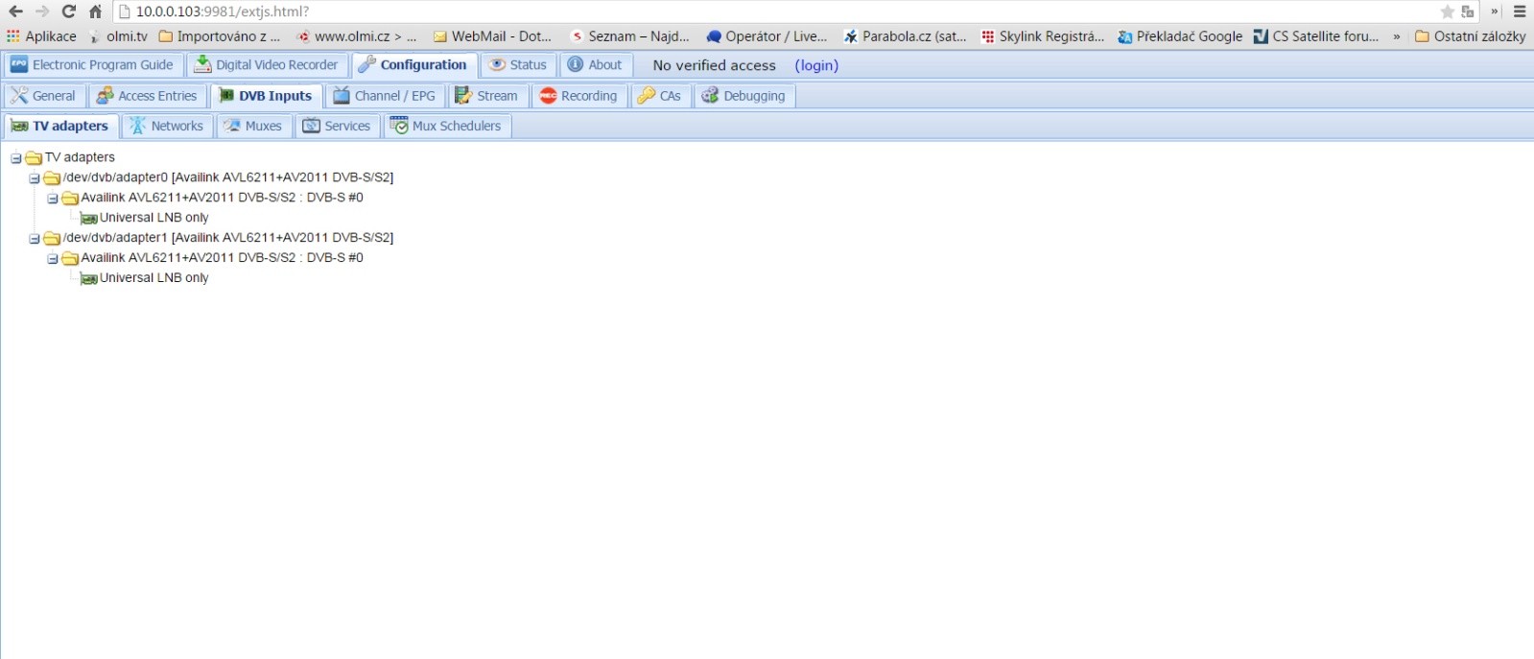Open the Channel / EPG tab

[385, 96]
